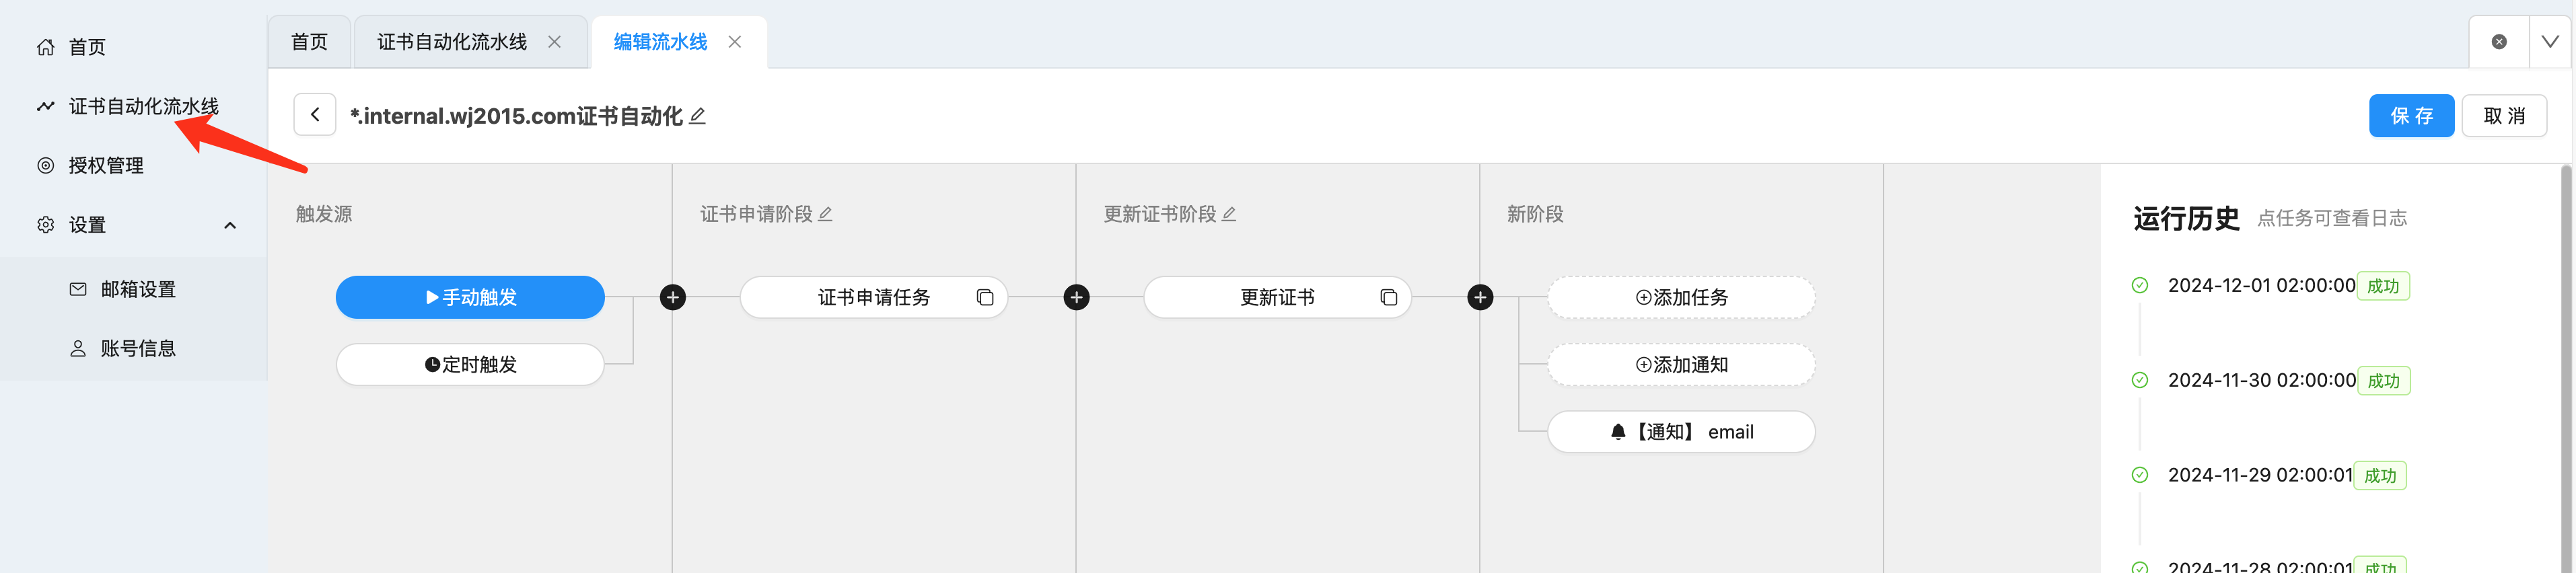This screenshot has height=573, width=2576.
Task: Edit the 更新证书阶段 stage name pencil icon
Action: [1229, 214]
